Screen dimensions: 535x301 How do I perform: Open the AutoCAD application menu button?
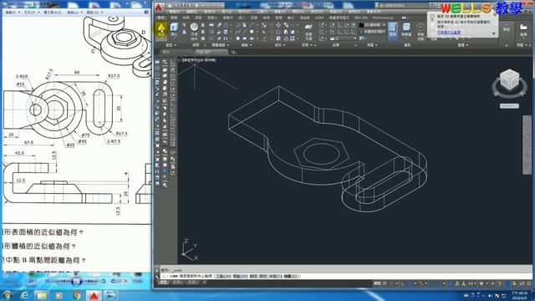159,8
